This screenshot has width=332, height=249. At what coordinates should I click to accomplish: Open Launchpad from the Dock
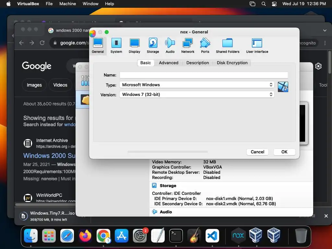49,236
